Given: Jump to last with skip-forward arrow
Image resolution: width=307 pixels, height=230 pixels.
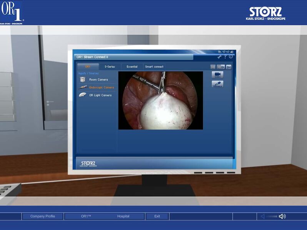Looking at the screenshot, I should (229, 67).
